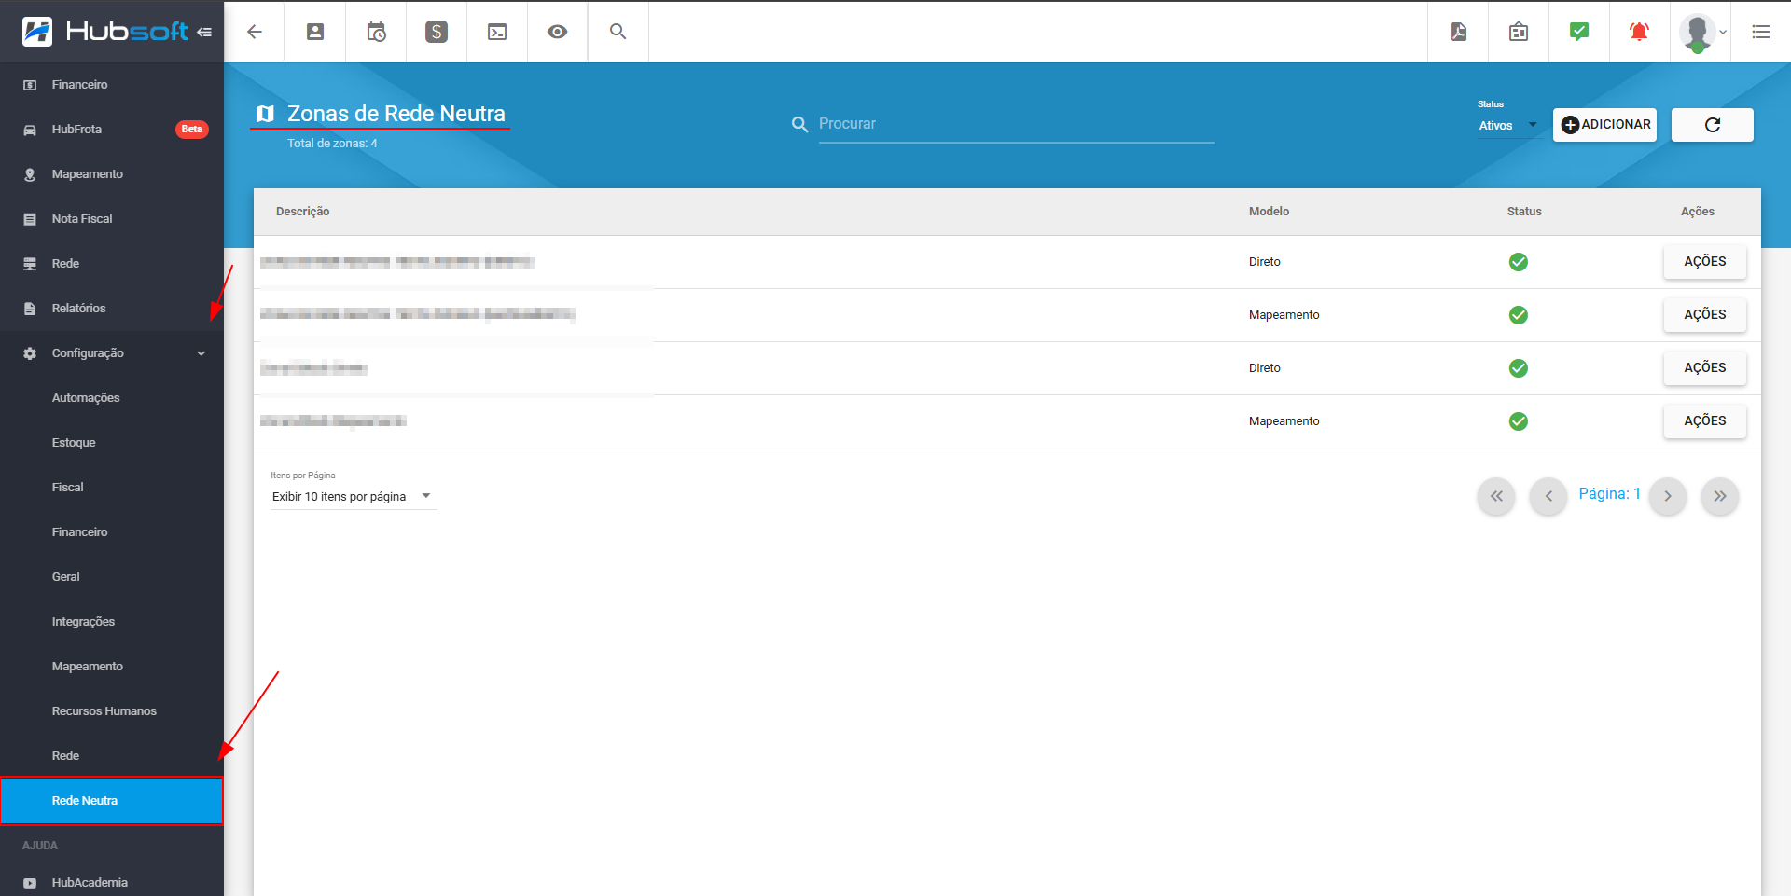Click the refresh button beside Adicionar
Screen dimensions: 1791x896
(x=1712, y=125)
